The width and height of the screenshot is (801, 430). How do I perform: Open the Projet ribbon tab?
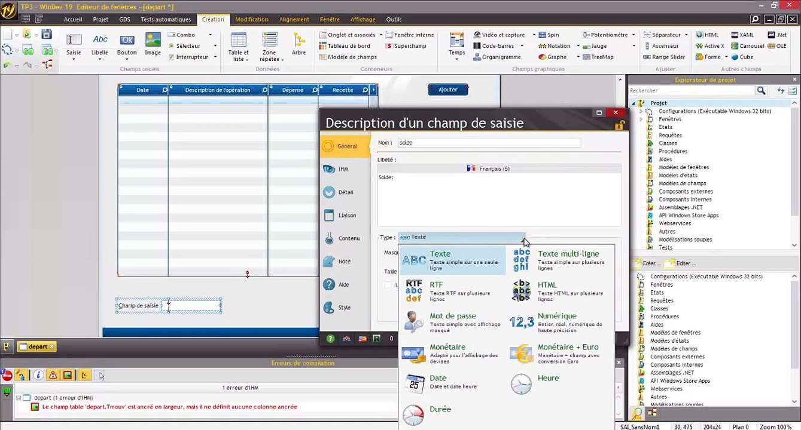(x=100, y=19)
